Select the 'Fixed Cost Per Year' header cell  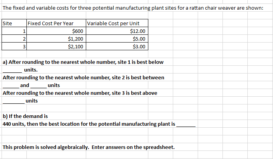click(x=56, y=23)
